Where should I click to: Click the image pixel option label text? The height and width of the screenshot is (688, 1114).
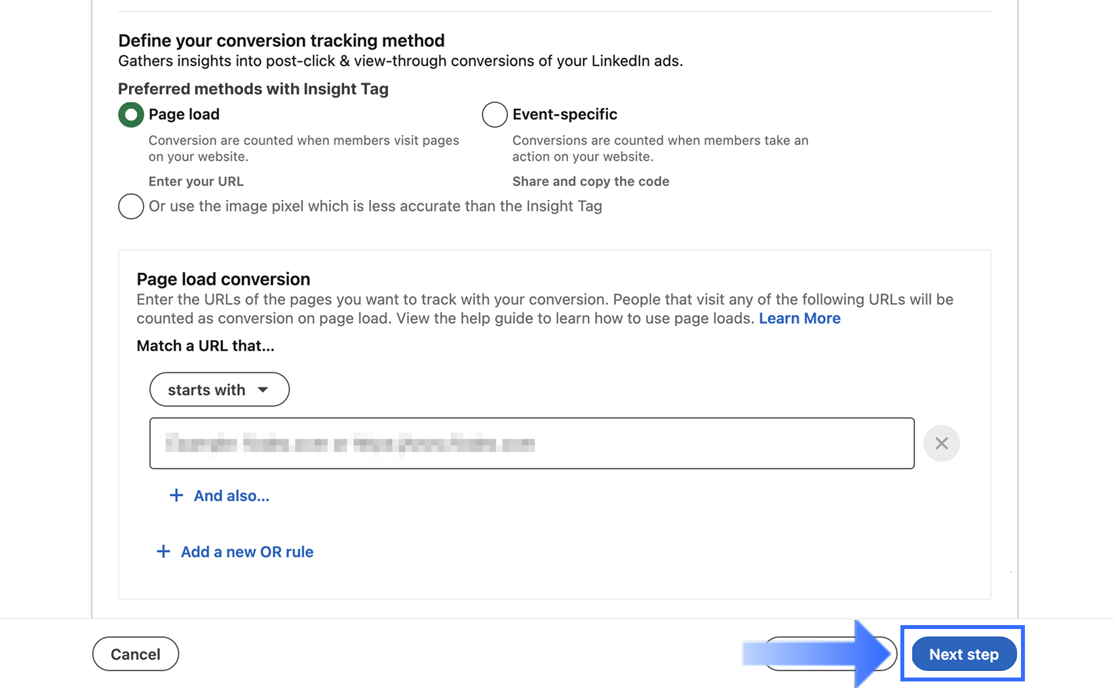[x=375, y=206]
